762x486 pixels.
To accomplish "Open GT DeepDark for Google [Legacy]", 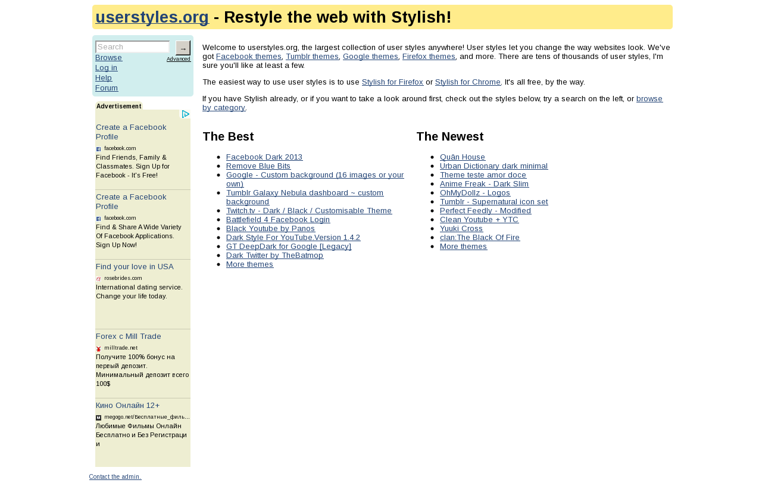I will pyautogui.click(x=289, y=247).
